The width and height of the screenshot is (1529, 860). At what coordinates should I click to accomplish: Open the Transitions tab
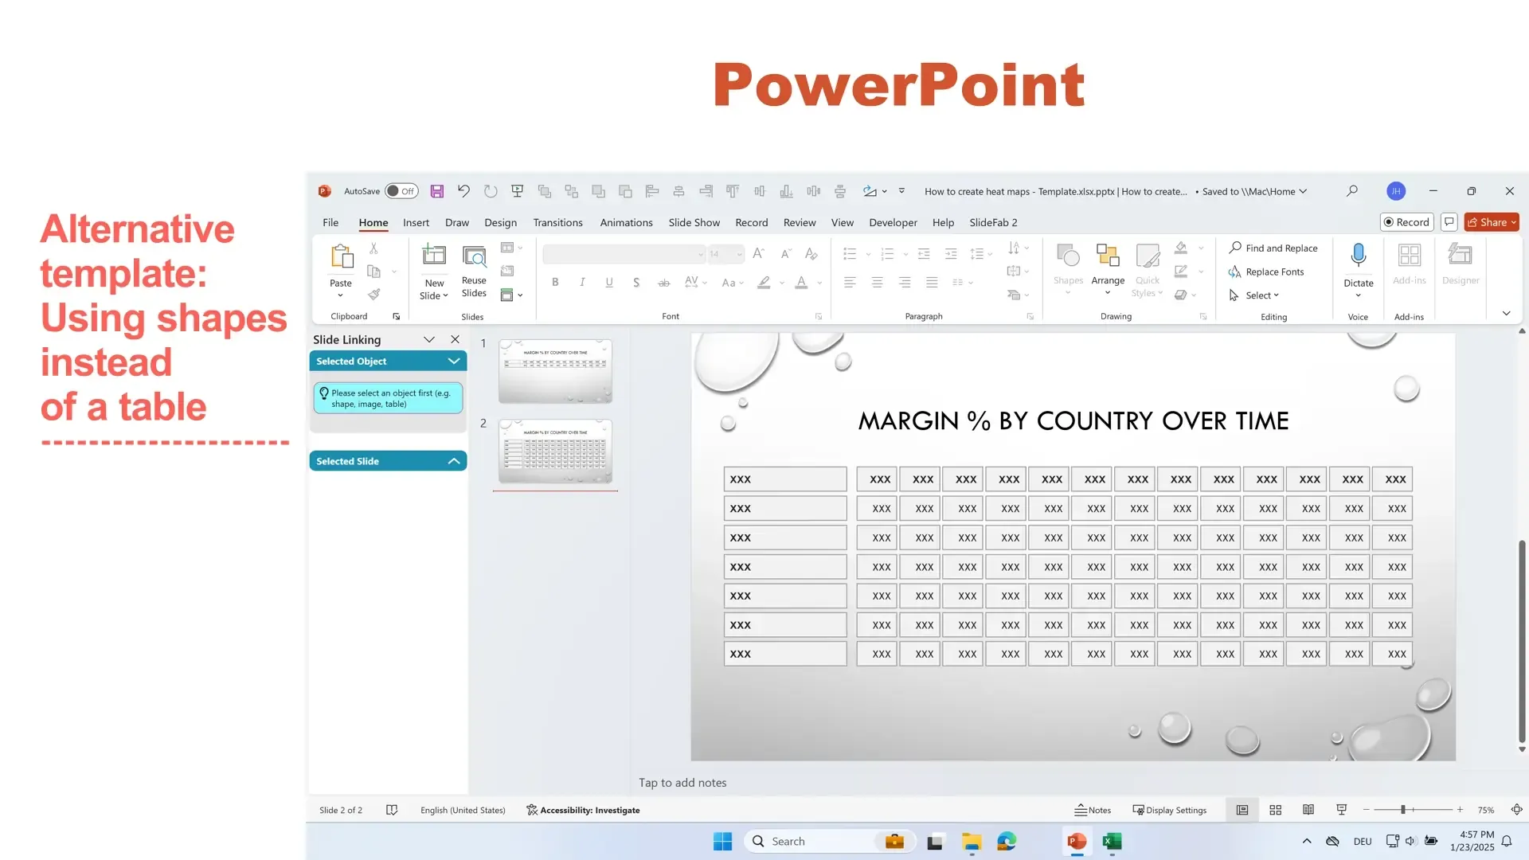pos(557,222)
